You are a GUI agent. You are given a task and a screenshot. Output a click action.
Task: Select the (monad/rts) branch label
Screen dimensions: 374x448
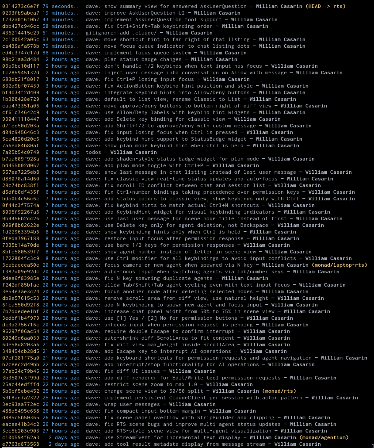point(279,391)
